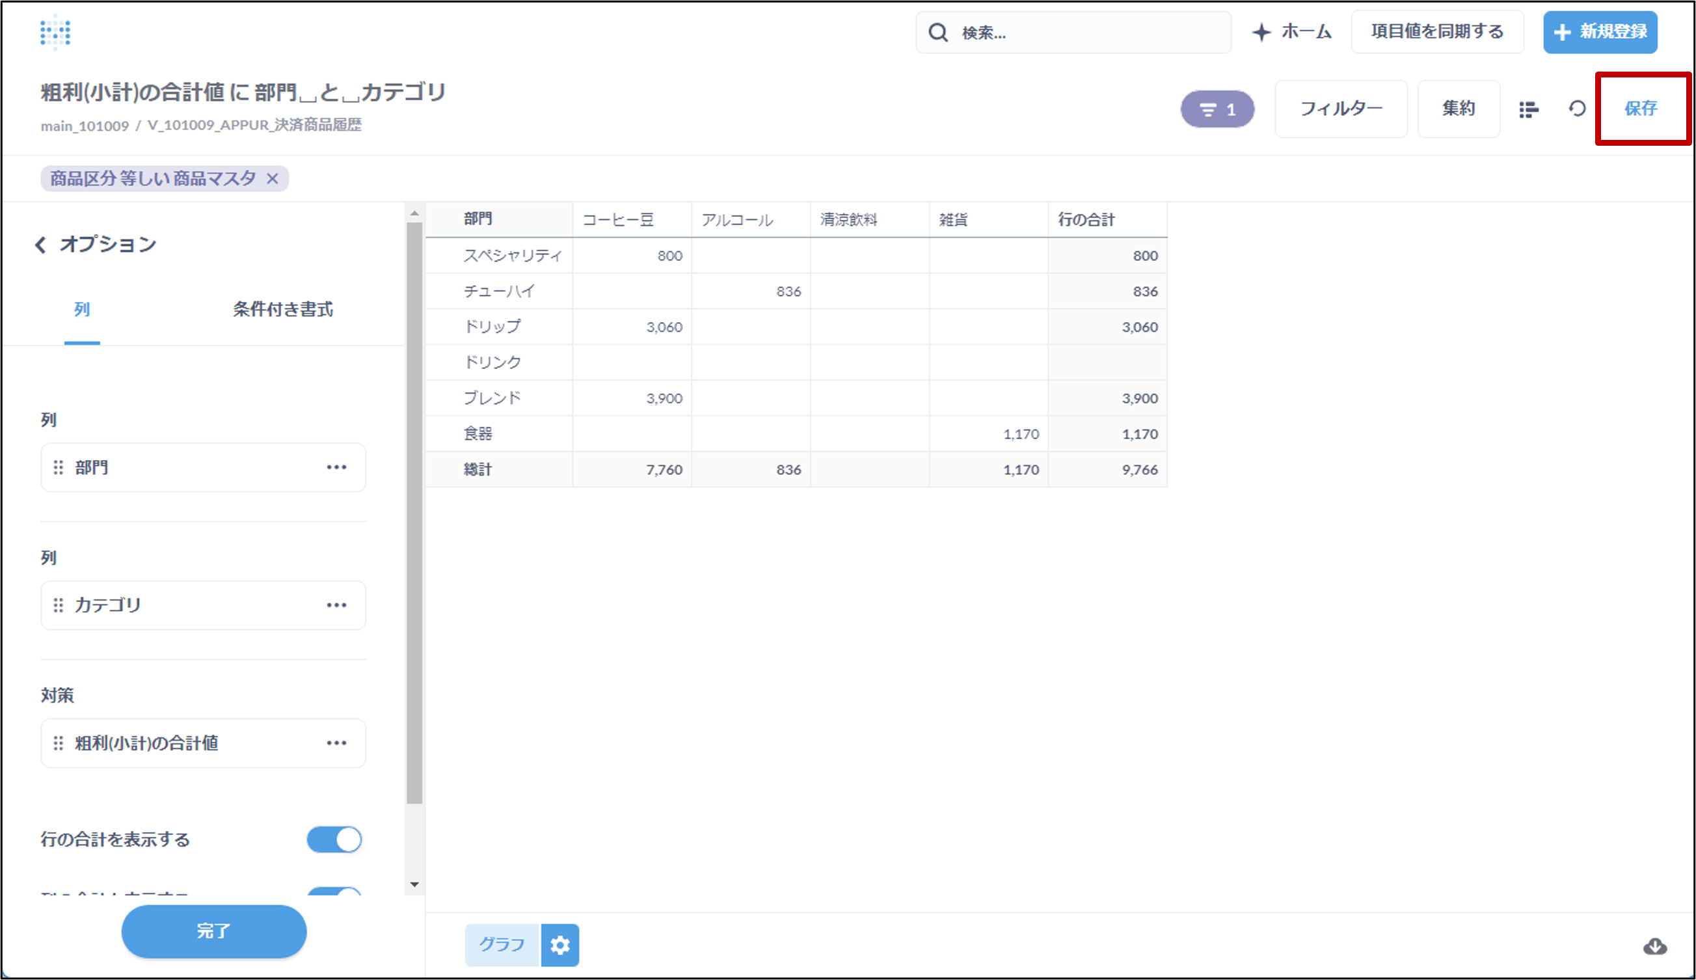Image resolution: width=1696 pixels, height=980 pixels.
Task: Switch to the 条件付き書式 tab
Action: pos(282,310)
